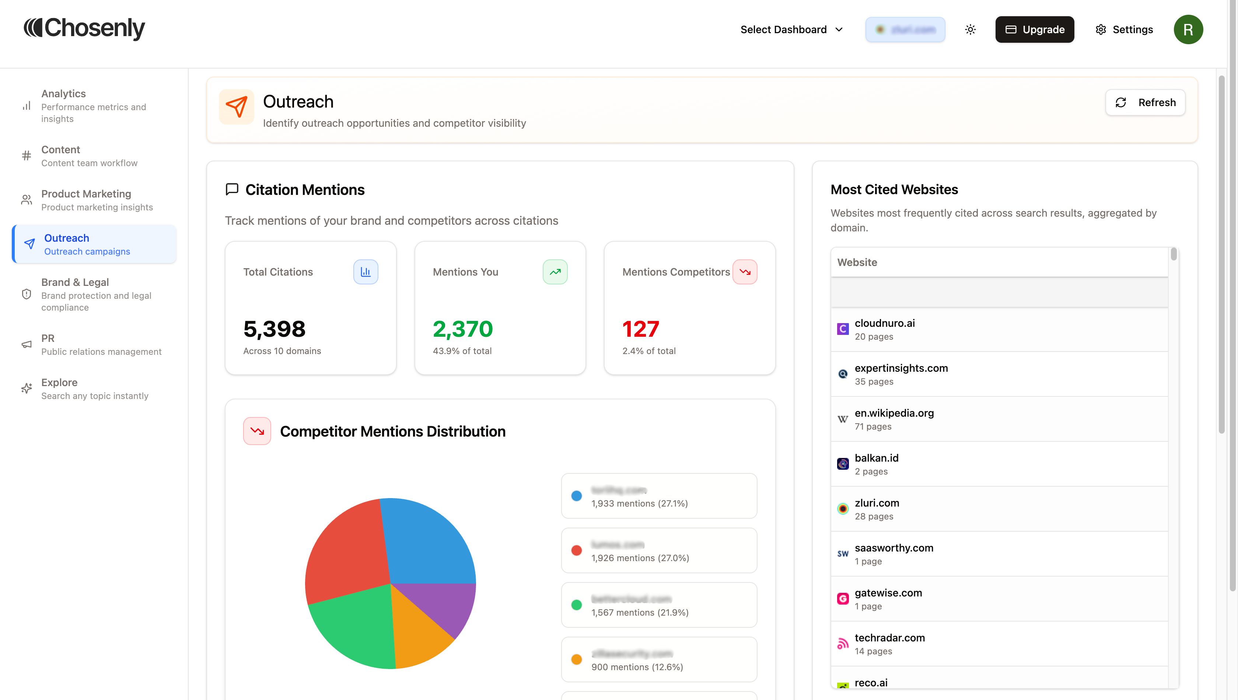Image resolution: width=1238 pixels, height=700 pixels.
Task: Click the blue legend dot for 1,933 mentions
Action: click(x=577, y=496)
